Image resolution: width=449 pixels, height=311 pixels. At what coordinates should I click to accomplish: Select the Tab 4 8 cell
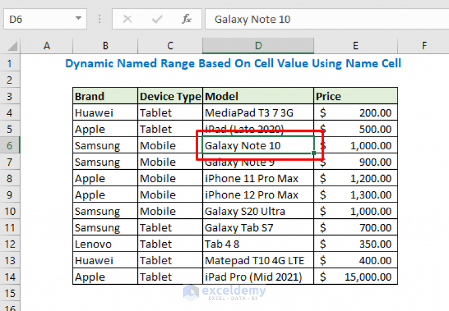[x=258, y=244]
